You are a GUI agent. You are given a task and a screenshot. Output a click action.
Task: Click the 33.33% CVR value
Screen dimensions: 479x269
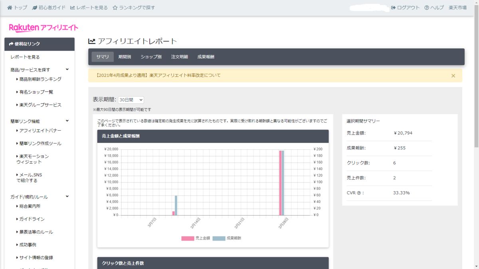(402, 193)
